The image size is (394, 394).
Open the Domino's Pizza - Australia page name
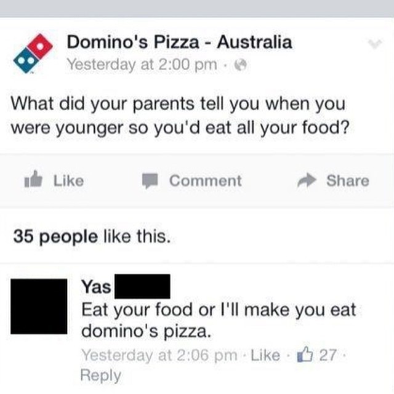pyautogui.click(x=179, y=42)
